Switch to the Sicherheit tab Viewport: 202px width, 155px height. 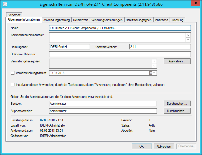pos(14,15)
